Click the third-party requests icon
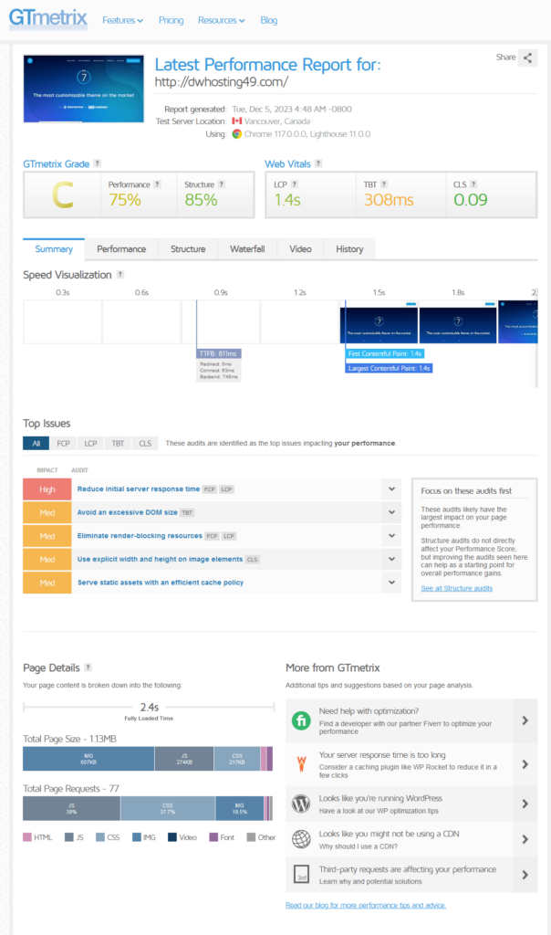 coord(301,874)
